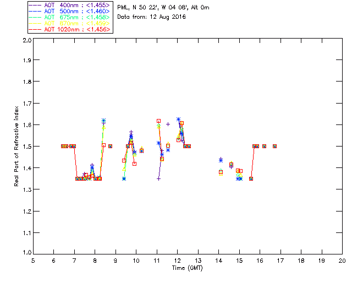Screen dimensions: 352x282
Task: Click the 1.0 y-axis tick label
Action: point(27,252)
